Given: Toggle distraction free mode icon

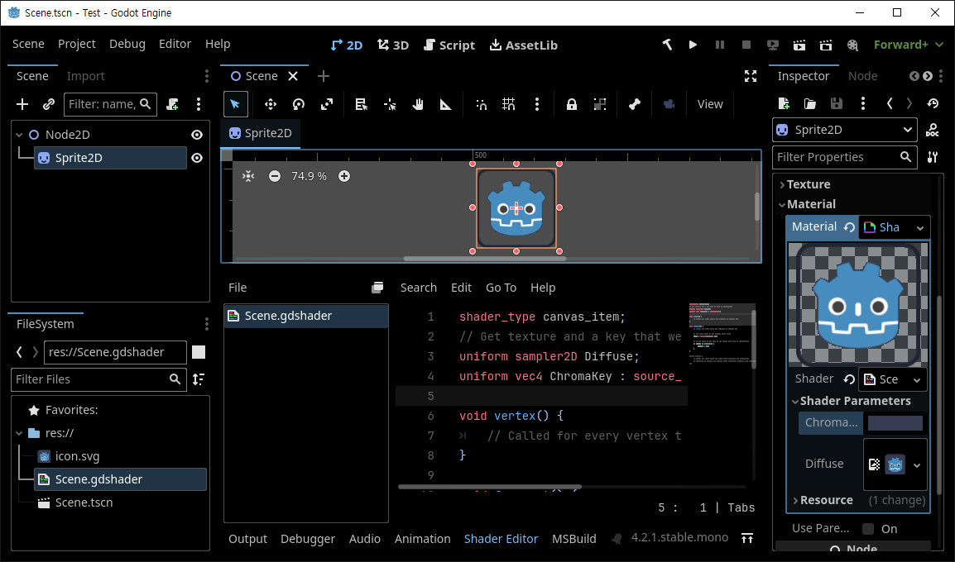Looking at the screenshot, I should tap(751, 76).
